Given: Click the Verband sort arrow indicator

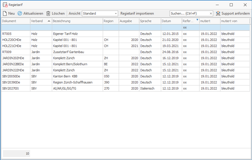Looking at the screenshot, I should (49, 21).
